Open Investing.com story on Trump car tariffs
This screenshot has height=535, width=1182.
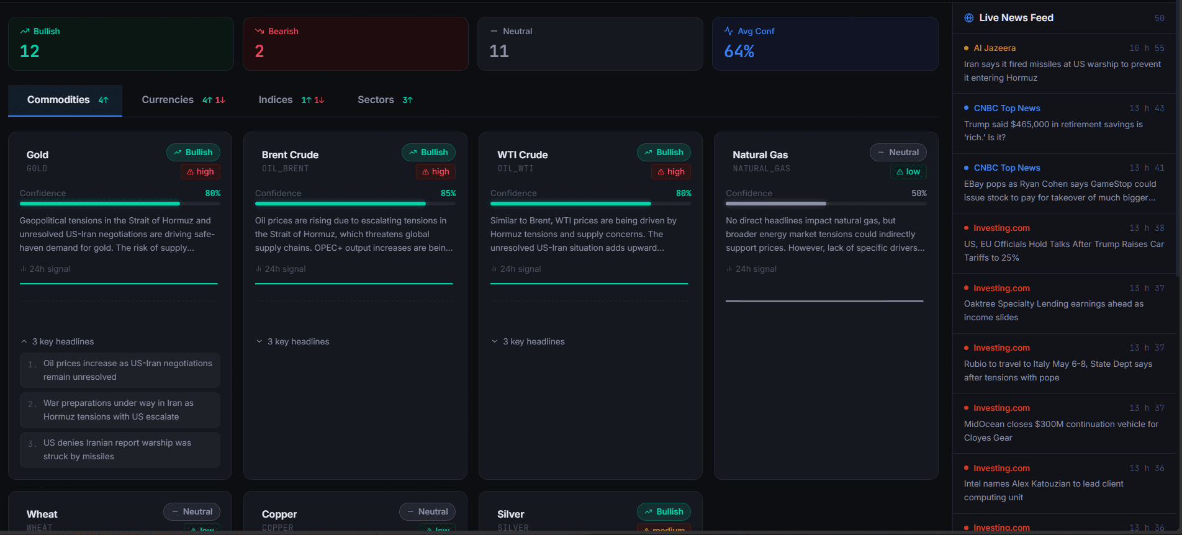coord(1064,243)
